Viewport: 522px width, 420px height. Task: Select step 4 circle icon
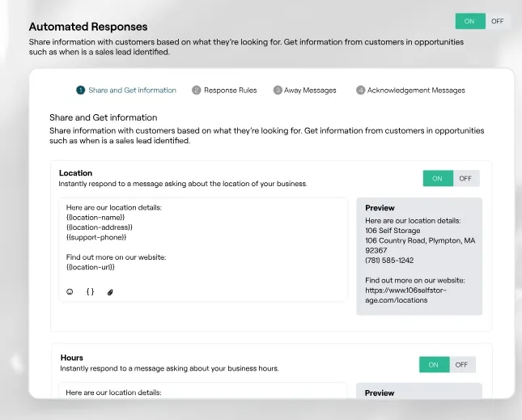tap(360, 90)
